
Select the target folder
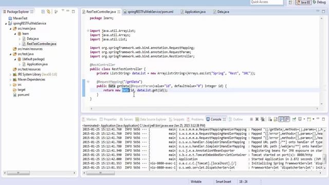[22, 90]
